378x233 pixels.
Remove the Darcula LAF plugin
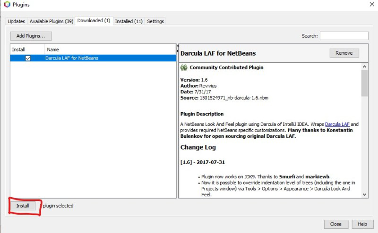344,53
